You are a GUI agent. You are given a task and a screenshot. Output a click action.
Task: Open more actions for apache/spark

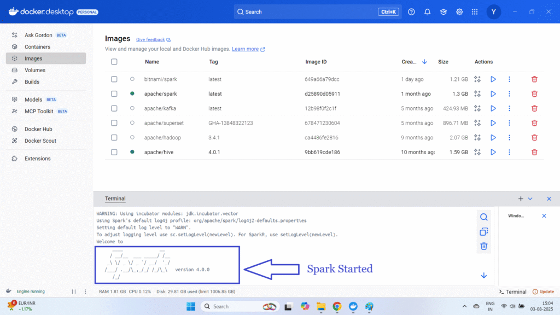tap(509, 94)
